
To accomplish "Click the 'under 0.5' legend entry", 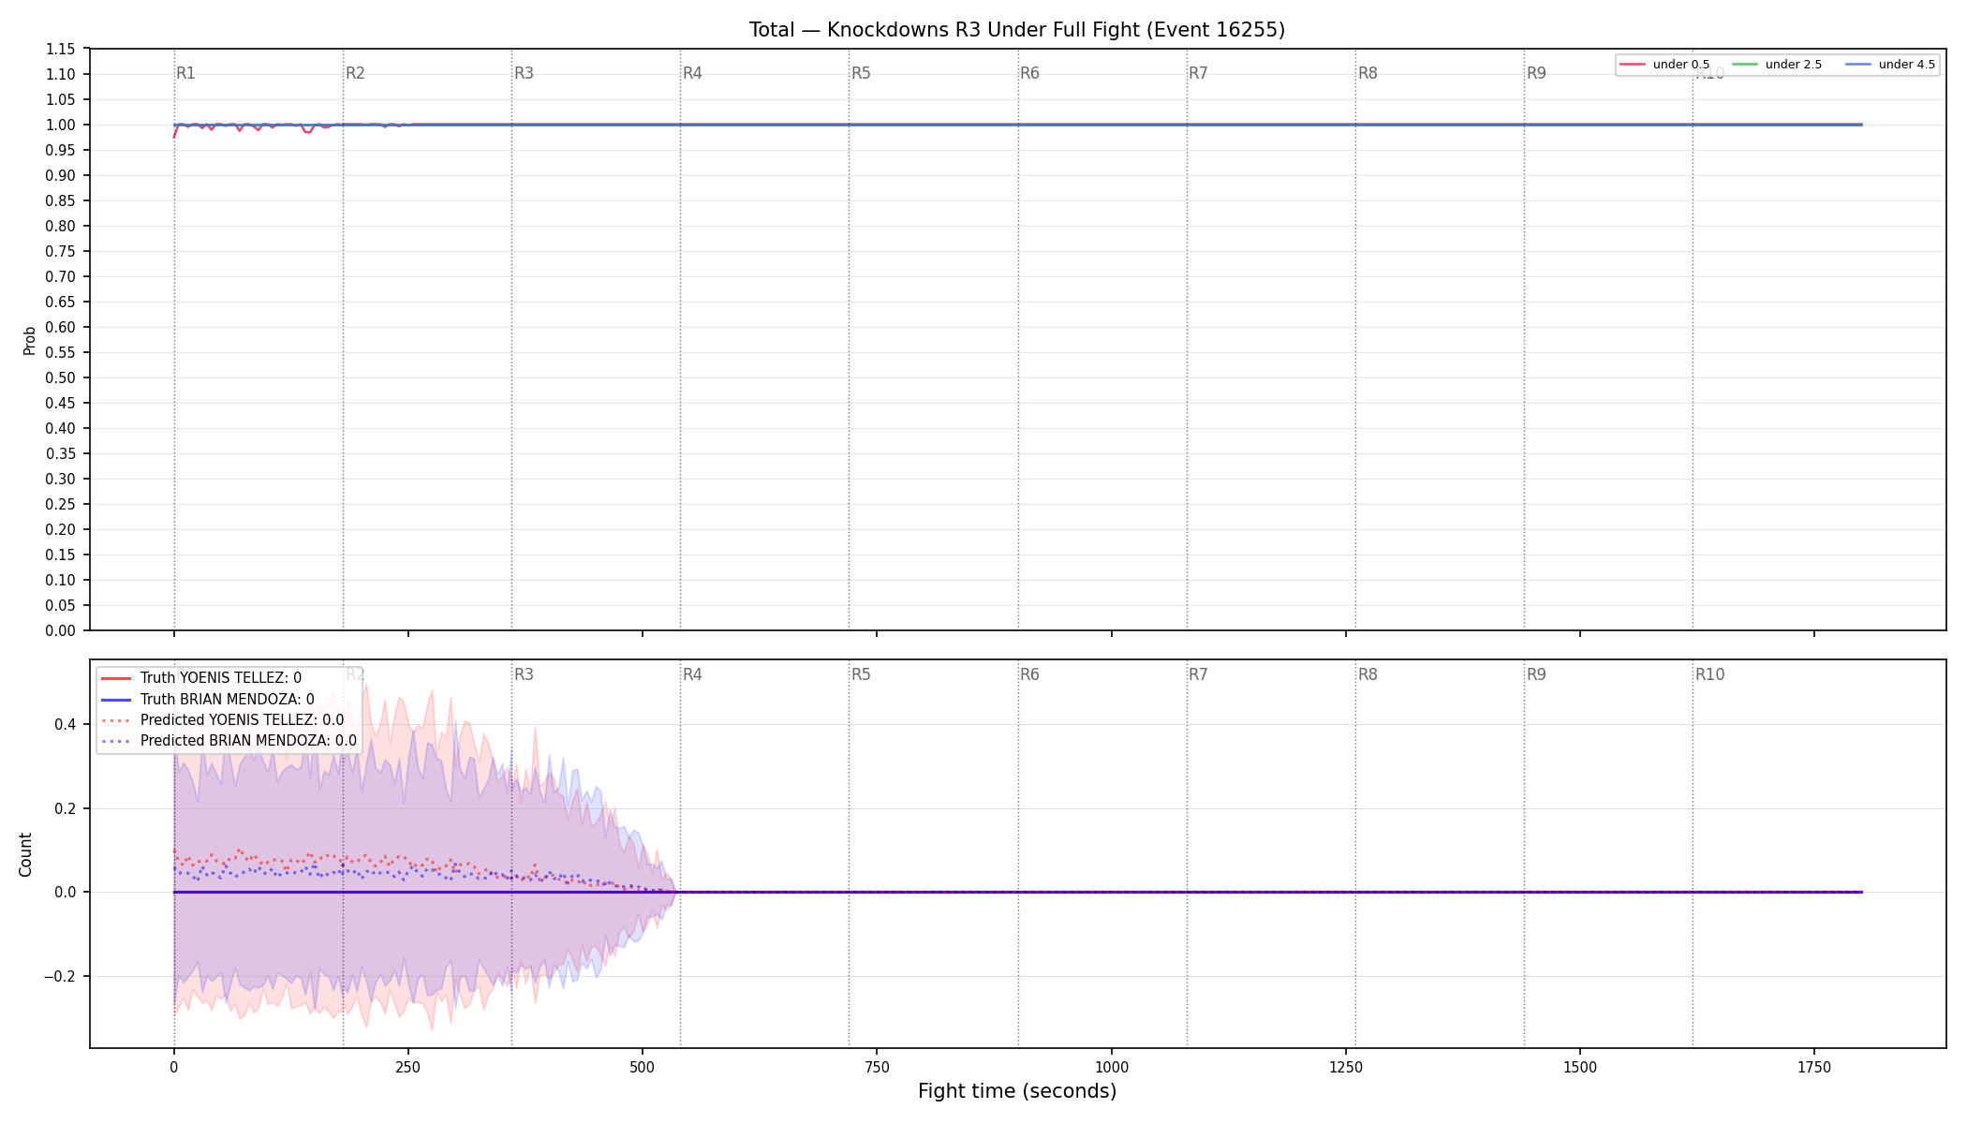I will tap(1665, 65).
